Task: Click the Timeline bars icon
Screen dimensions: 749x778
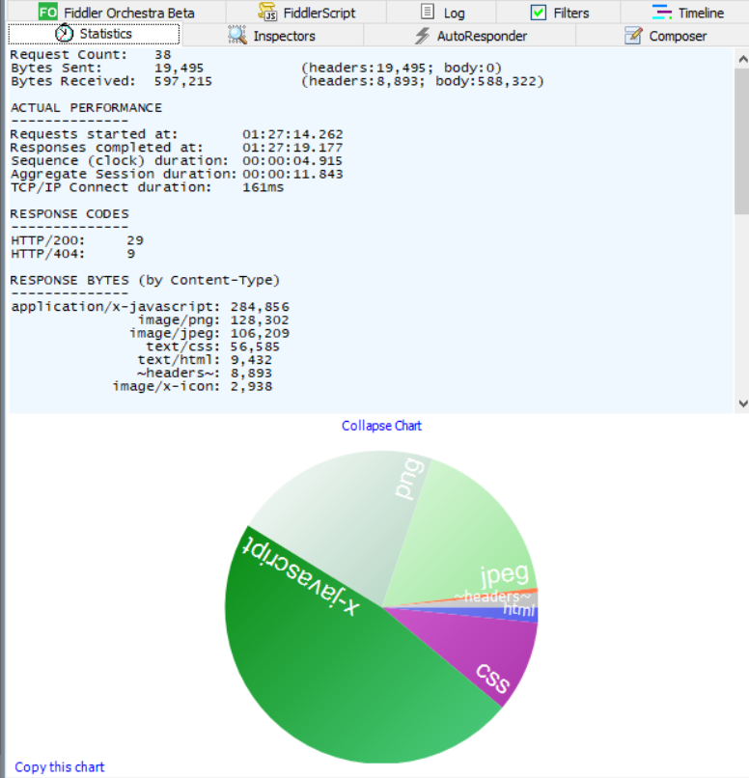Action: pos(661,13)
